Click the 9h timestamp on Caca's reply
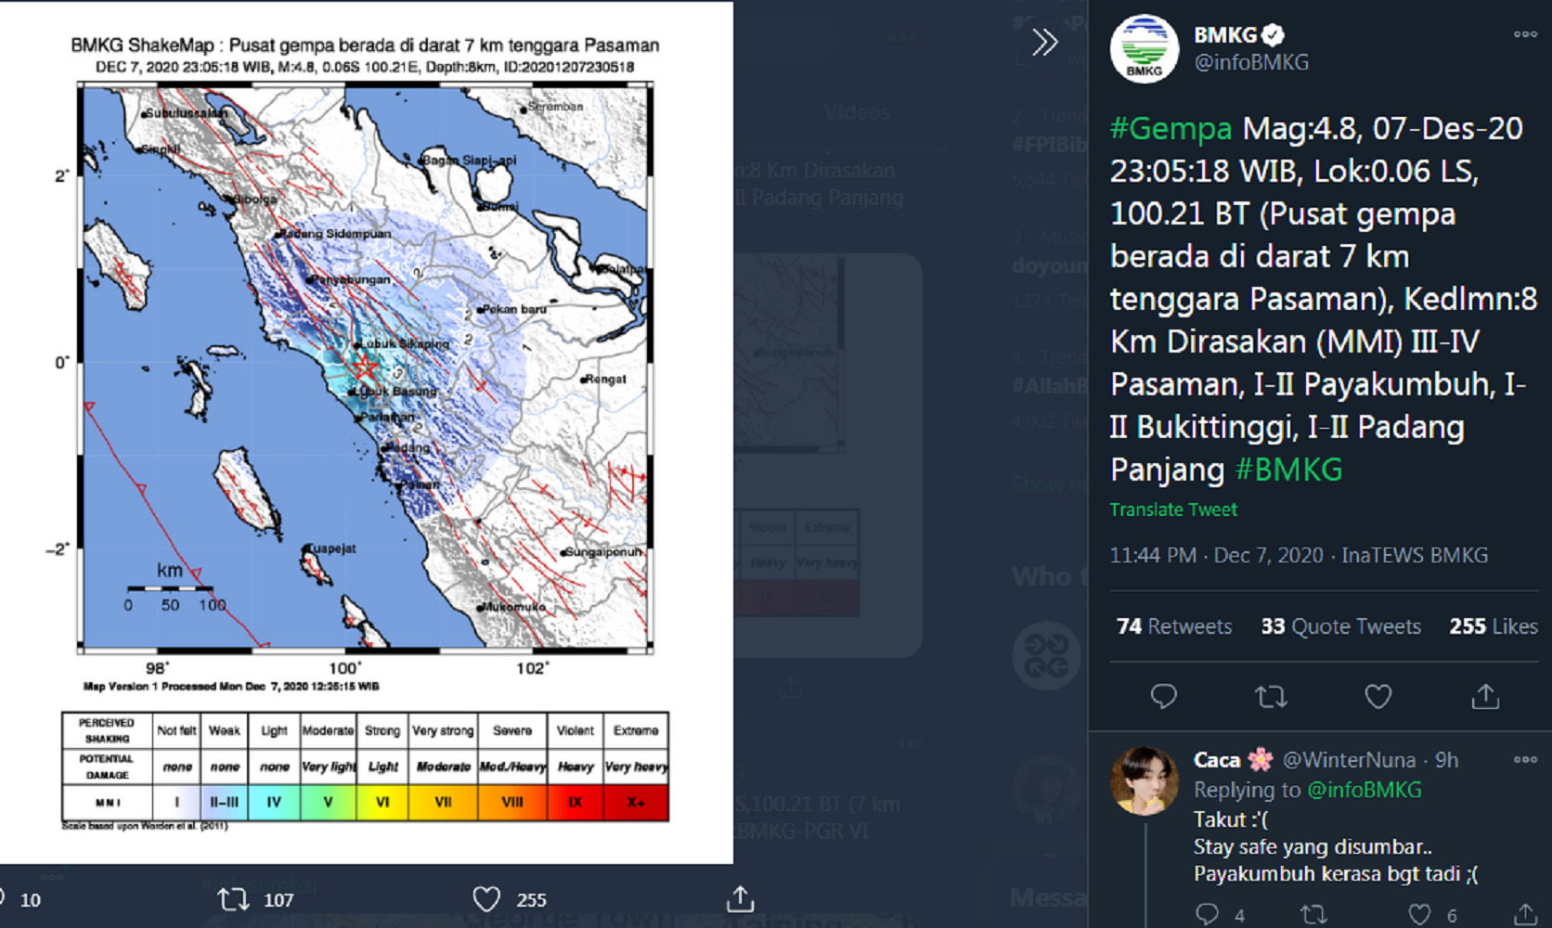This screenshot has width=1552, height=928. coord(1447,760)
